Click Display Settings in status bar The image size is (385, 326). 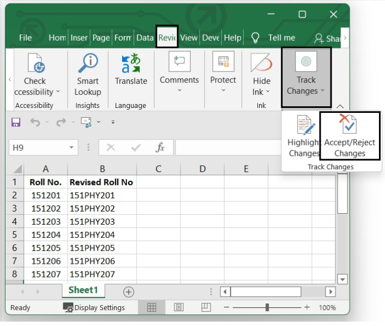(94, 307)
